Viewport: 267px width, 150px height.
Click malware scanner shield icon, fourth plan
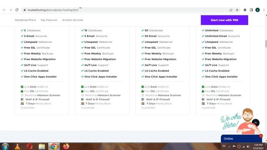(203, 95)
